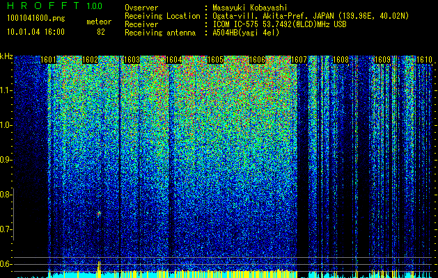Click the 1608 time marker
Image resolution: width=438 pixels, height=278 pixels.
click(341, 60)
